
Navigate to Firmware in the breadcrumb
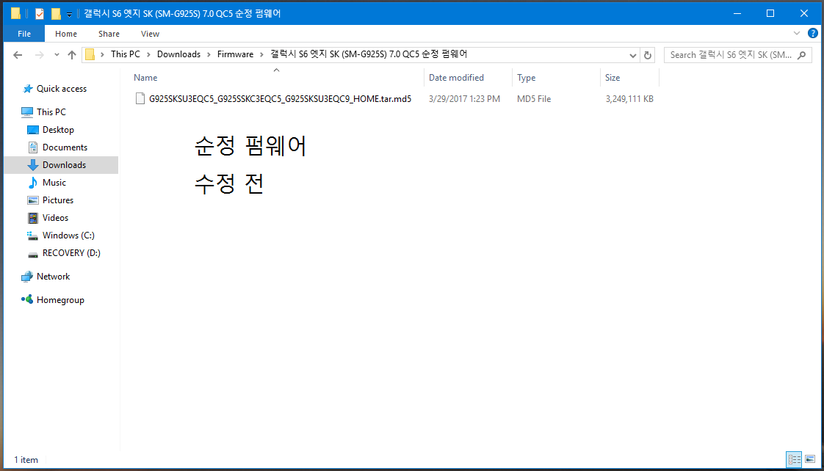[x=235, y=54]
